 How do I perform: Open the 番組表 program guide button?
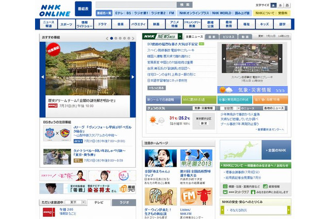[x=83, y=9]
